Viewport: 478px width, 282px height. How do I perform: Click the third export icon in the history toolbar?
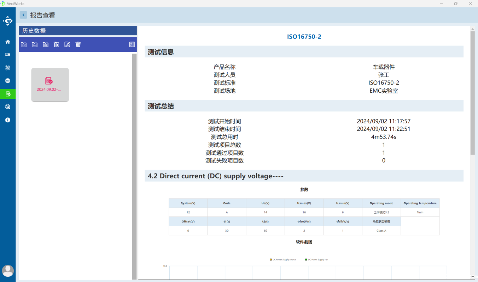(46, 45)
